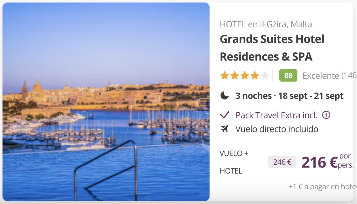Click the airplane direct flight icon
Screen dimensions: 357x204
click(225, 129)
